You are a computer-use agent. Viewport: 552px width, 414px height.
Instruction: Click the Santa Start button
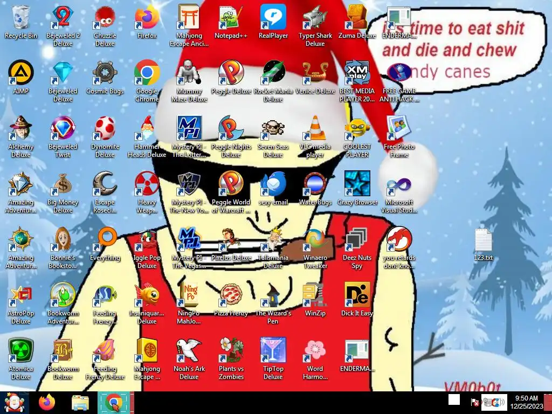pos(15,403)
